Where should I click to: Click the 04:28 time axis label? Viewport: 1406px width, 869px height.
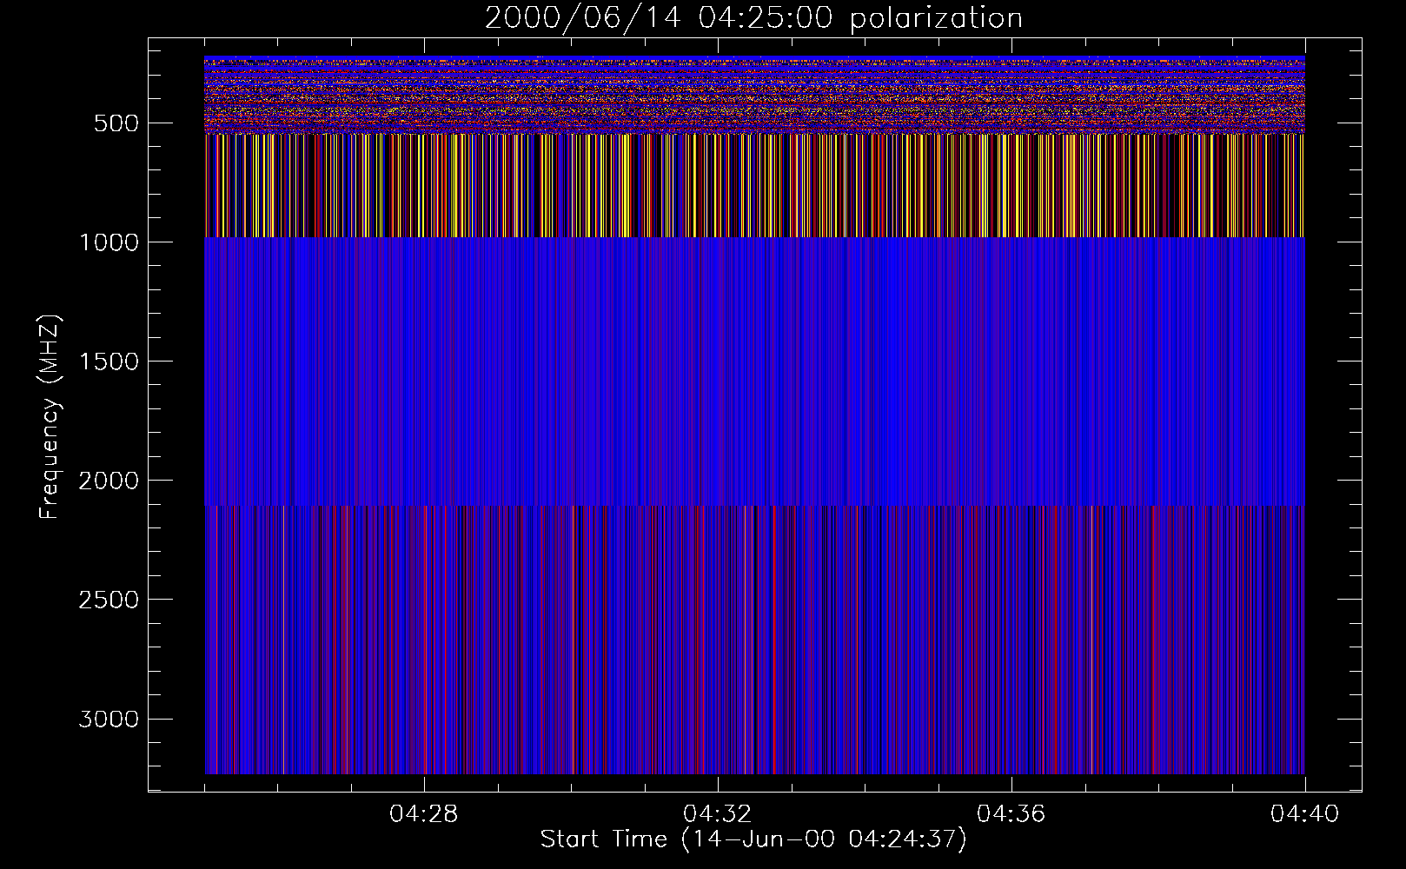click(424, 814)
